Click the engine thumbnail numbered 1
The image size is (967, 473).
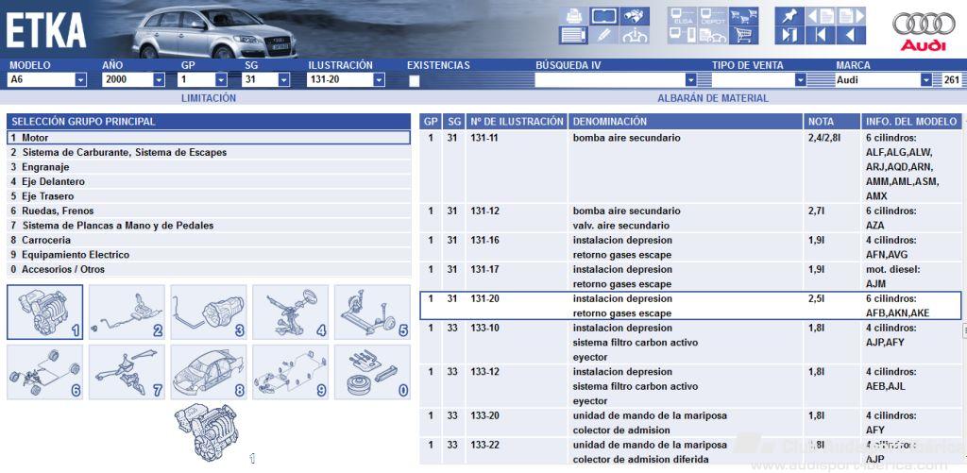point(45,313)
